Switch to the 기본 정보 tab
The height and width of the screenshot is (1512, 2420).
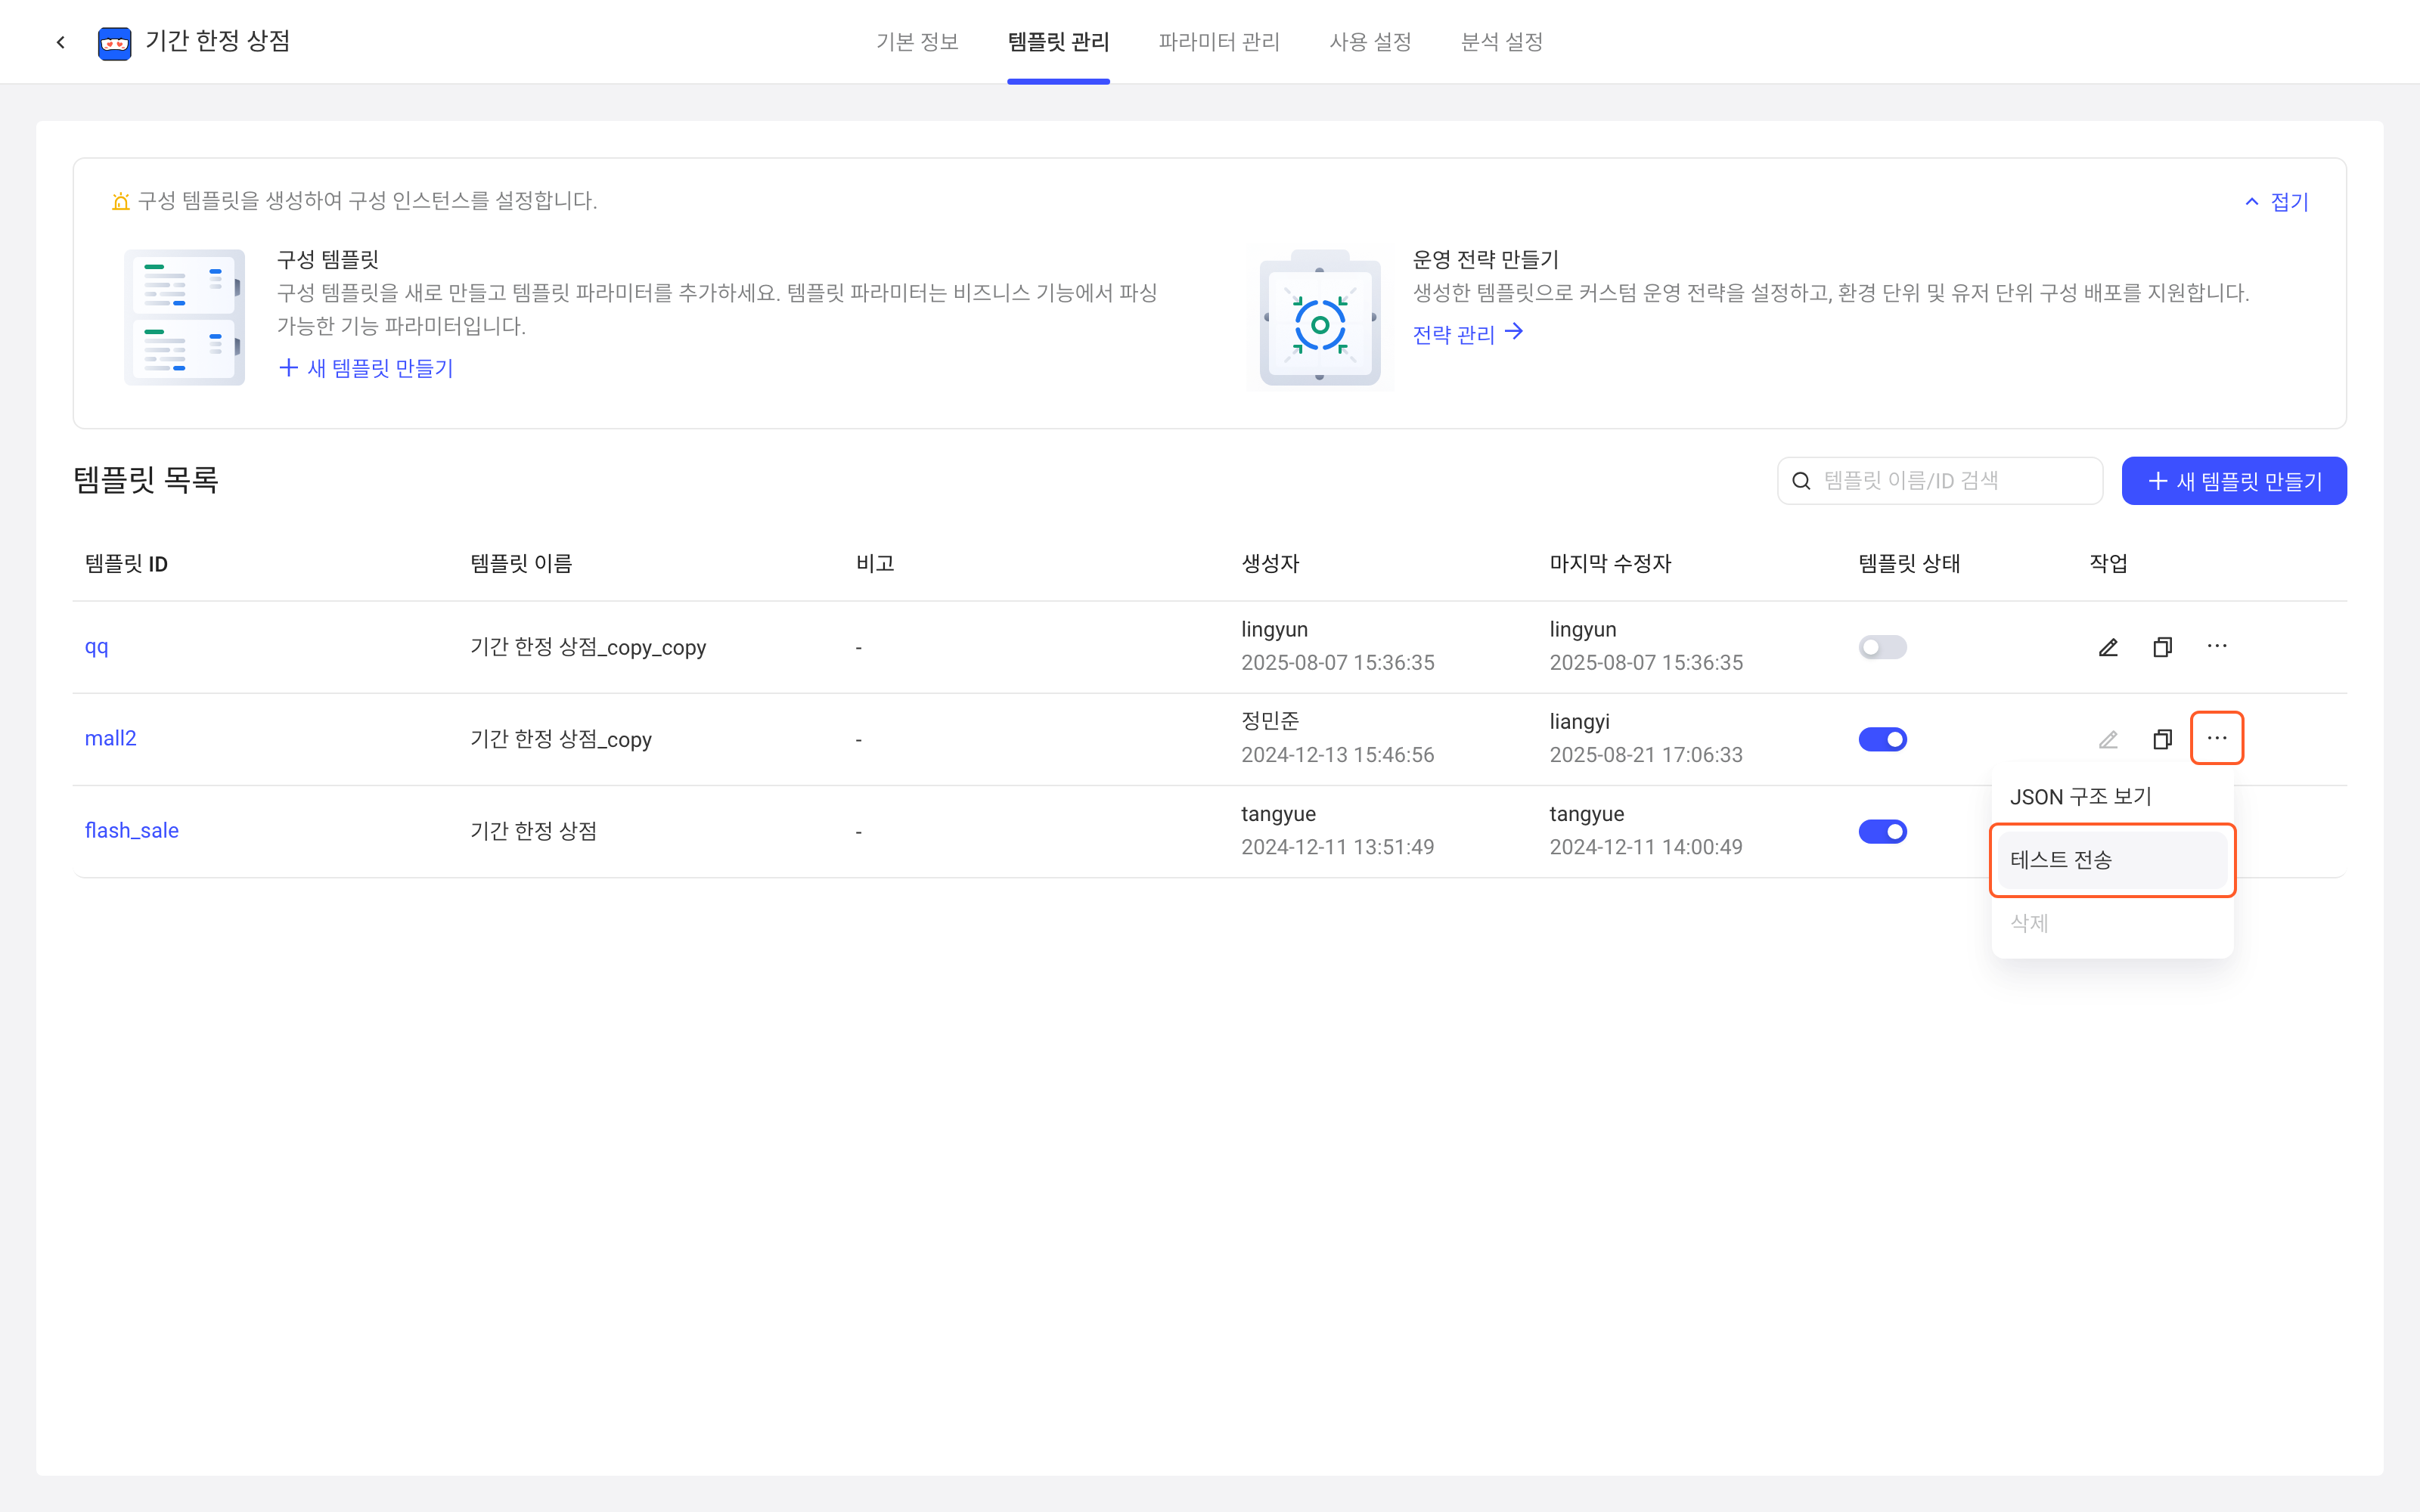(917, 42)
